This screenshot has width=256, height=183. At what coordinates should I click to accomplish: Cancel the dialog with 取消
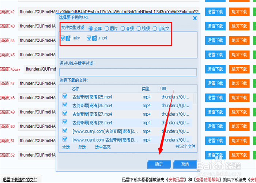185,164
